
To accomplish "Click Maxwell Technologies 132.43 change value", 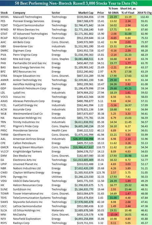I will tap(144, 17).
